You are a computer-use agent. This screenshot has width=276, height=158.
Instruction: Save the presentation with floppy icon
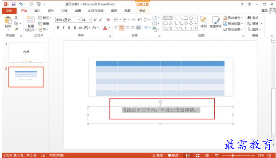click(x=14, y=4)
